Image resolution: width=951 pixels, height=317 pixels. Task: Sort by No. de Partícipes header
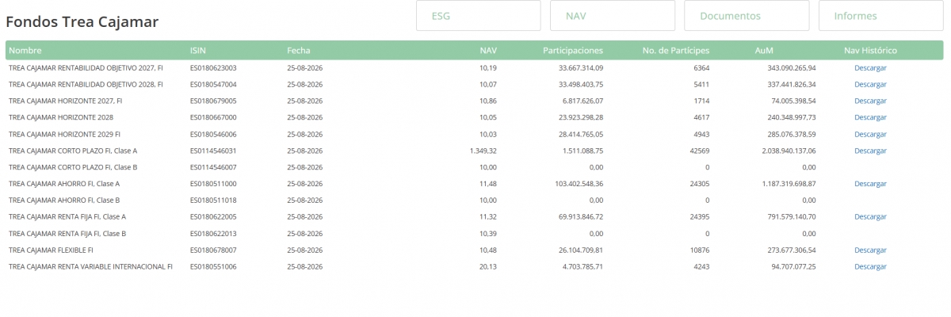point(676,50)
